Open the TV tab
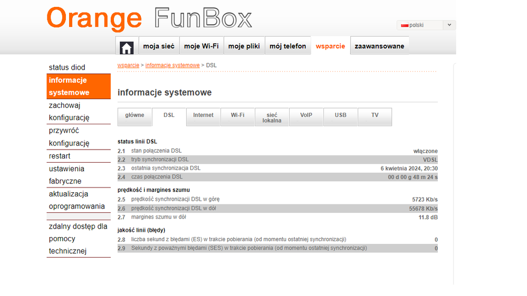527x296 pixels. click(375, 115)
